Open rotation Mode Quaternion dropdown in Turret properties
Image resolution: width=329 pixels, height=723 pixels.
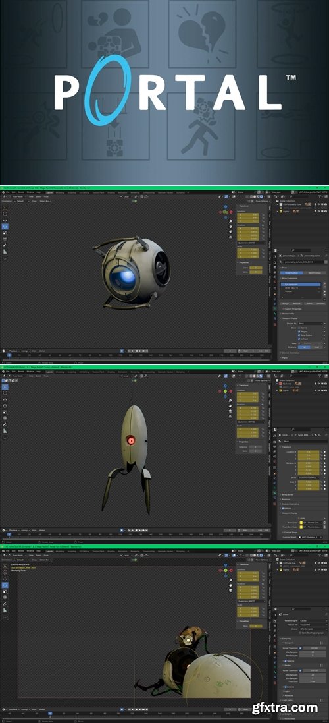pyautogui.click(x=309, y=478)
